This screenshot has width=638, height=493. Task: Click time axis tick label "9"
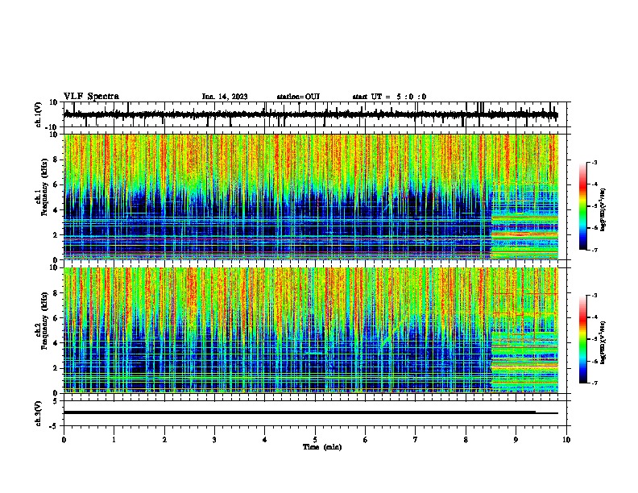[516, 440]
